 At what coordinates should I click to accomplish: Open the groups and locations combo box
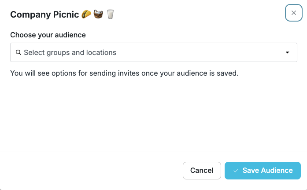pyautogui.click(x=154, y=52)
